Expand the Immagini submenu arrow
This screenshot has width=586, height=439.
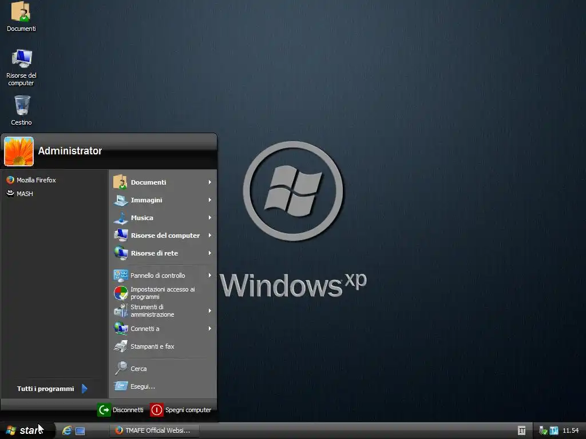pos(209,200)
